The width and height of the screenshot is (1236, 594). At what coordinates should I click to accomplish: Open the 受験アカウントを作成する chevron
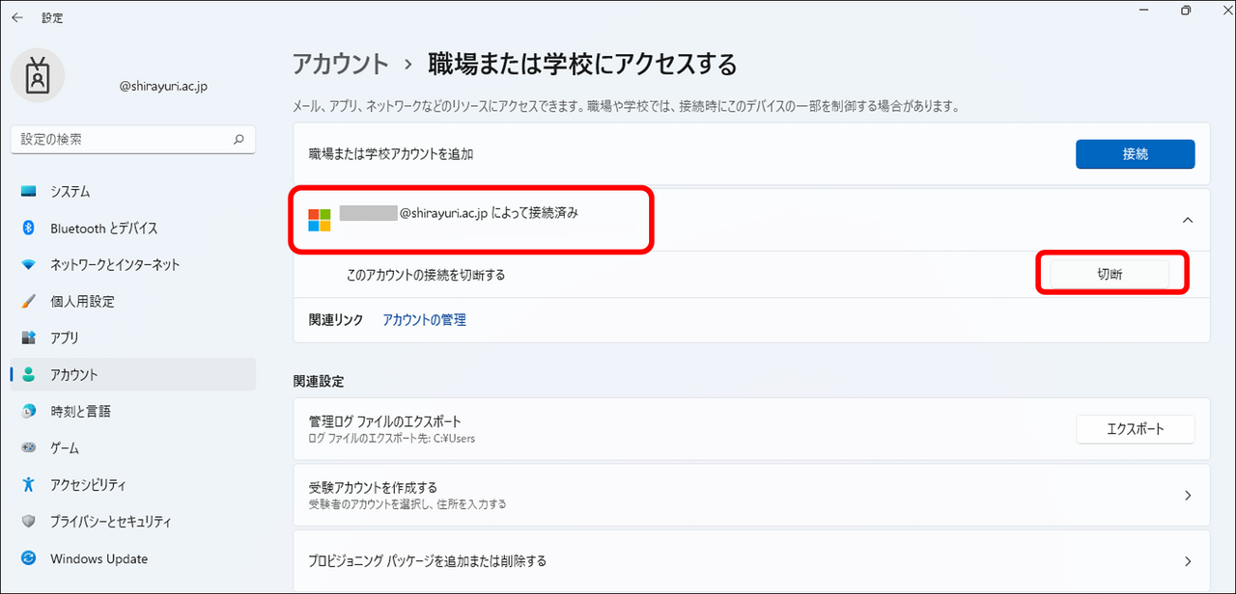click(x=1187, y=496)
